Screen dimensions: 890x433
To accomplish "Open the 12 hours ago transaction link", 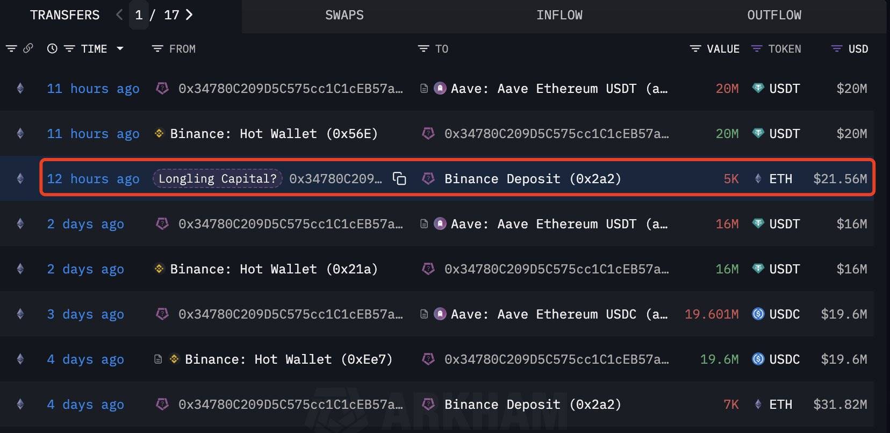I will (x=93, y=178).
